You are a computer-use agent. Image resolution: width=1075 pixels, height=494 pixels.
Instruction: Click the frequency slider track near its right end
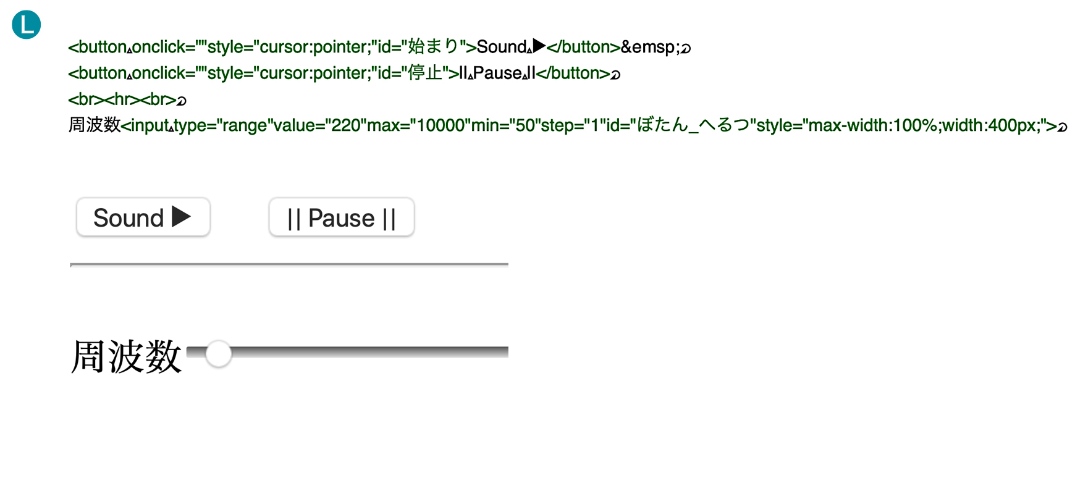click(x=494, y=352)
